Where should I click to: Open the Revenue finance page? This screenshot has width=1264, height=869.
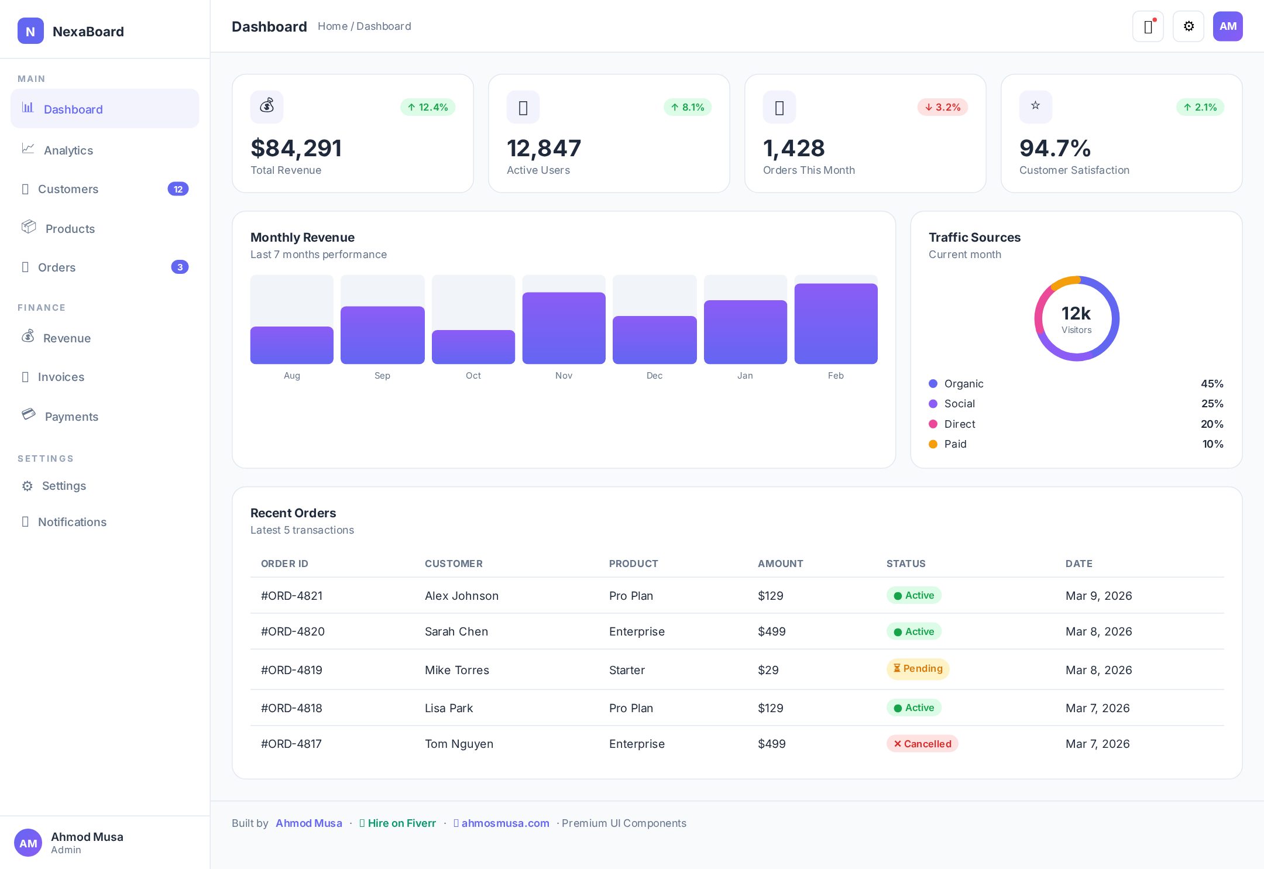click(105, 338)
